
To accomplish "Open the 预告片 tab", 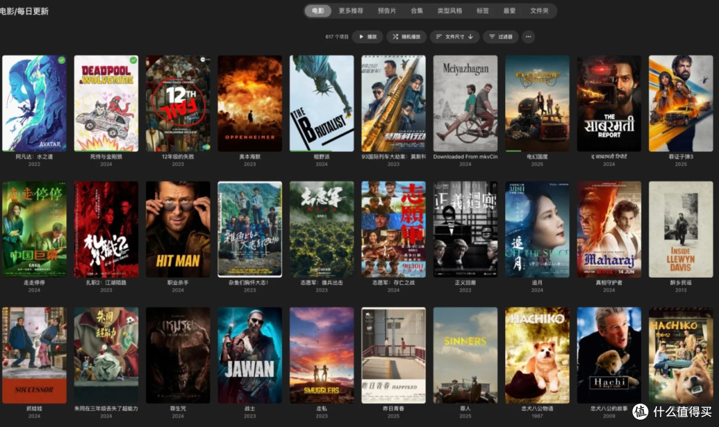I will click(387, 11).
